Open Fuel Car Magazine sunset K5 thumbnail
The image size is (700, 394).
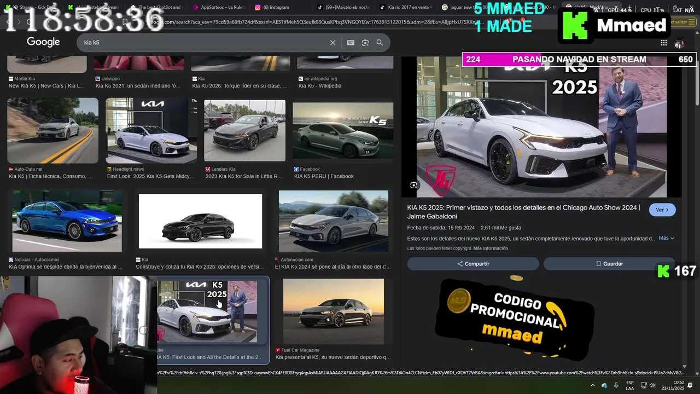[334, 312]
